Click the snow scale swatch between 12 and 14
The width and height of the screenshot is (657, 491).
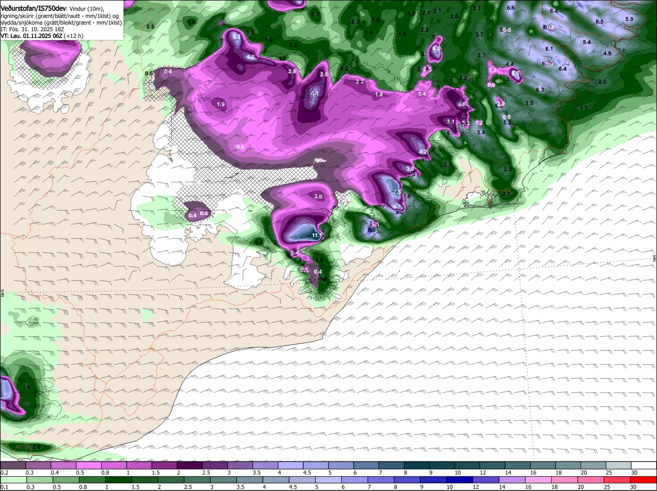coord(492,465)
